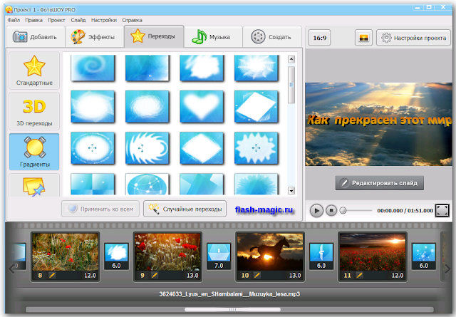Open the Стандартные transitions category
This screenshot has height=317, width=456.
(x=34, y=71)
